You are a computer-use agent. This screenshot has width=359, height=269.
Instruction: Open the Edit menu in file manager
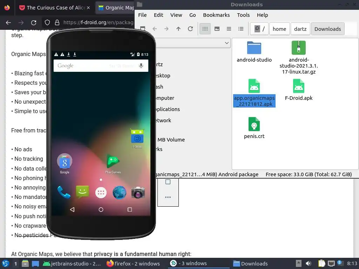point(158,15)
